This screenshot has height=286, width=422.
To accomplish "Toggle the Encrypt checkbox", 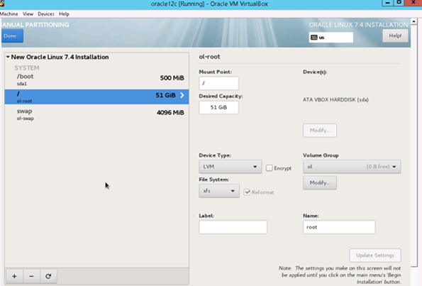I will pos(269,168).
